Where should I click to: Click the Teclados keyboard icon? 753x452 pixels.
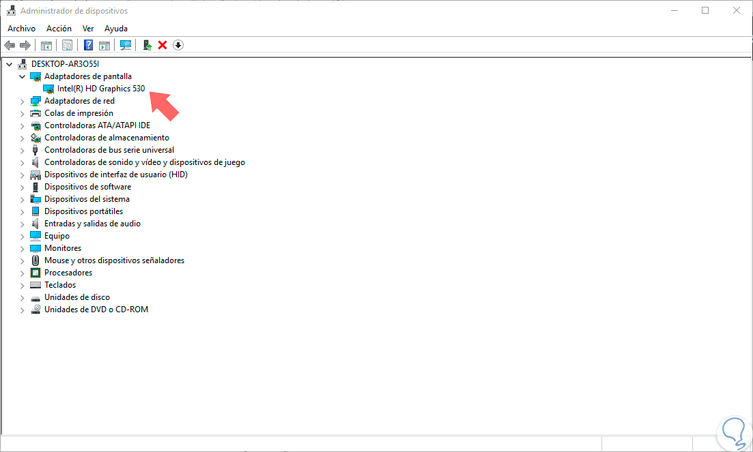point(35,285)
